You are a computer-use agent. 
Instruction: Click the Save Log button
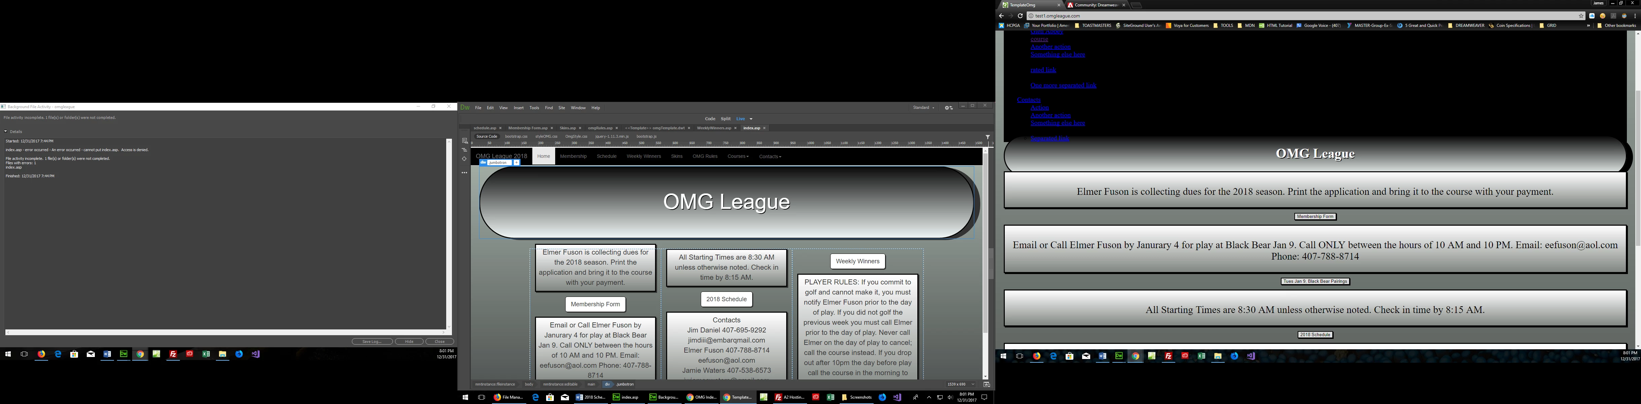point(372,342)
